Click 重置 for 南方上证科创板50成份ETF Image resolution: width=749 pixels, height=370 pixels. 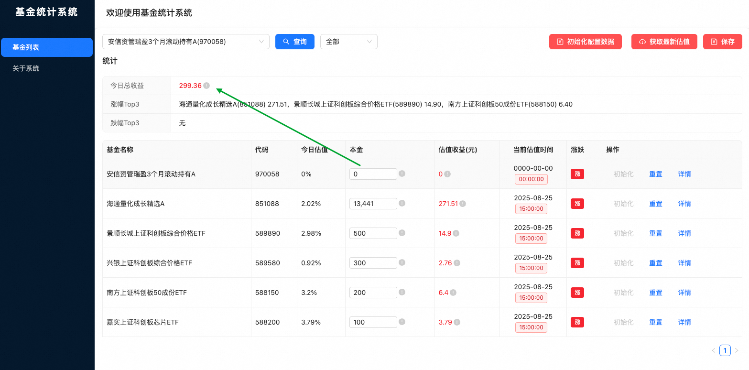click(x=656, y=293)
